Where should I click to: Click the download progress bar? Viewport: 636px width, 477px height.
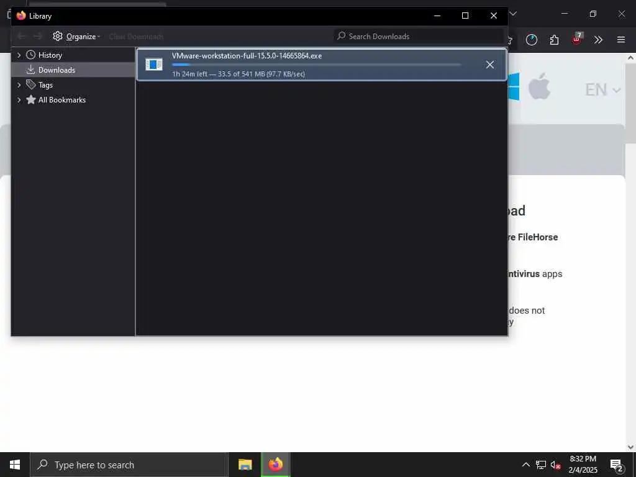click(316, 65)
